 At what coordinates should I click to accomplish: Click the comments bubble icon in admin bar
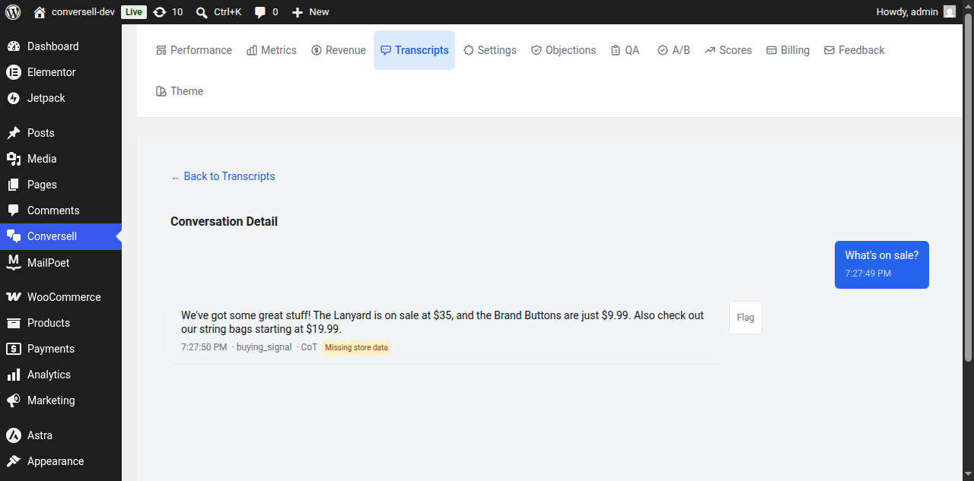(260, 11)
